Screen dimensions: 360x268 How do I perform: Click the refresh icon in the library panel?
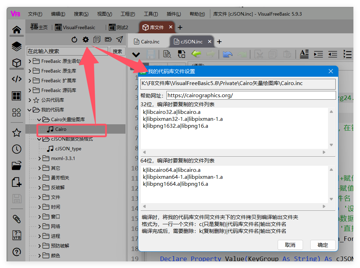pyautogui.click(x=74, y=40)
